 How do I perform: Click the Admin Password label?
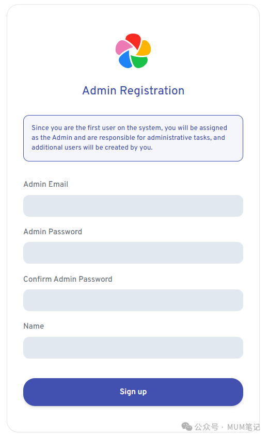coord(53,232)
